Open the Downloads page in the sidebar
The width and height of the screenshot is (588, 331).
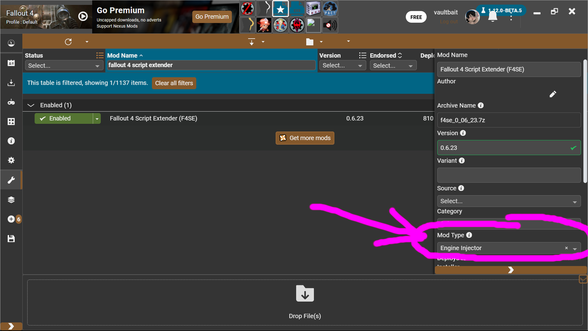11,82
